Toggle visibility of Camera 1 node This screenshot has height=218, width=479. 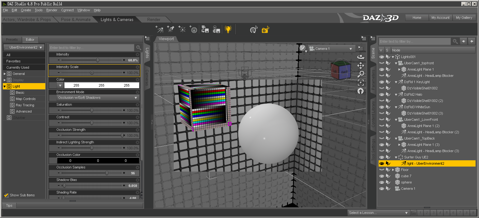pyautogui.click(x=382, y=189)
